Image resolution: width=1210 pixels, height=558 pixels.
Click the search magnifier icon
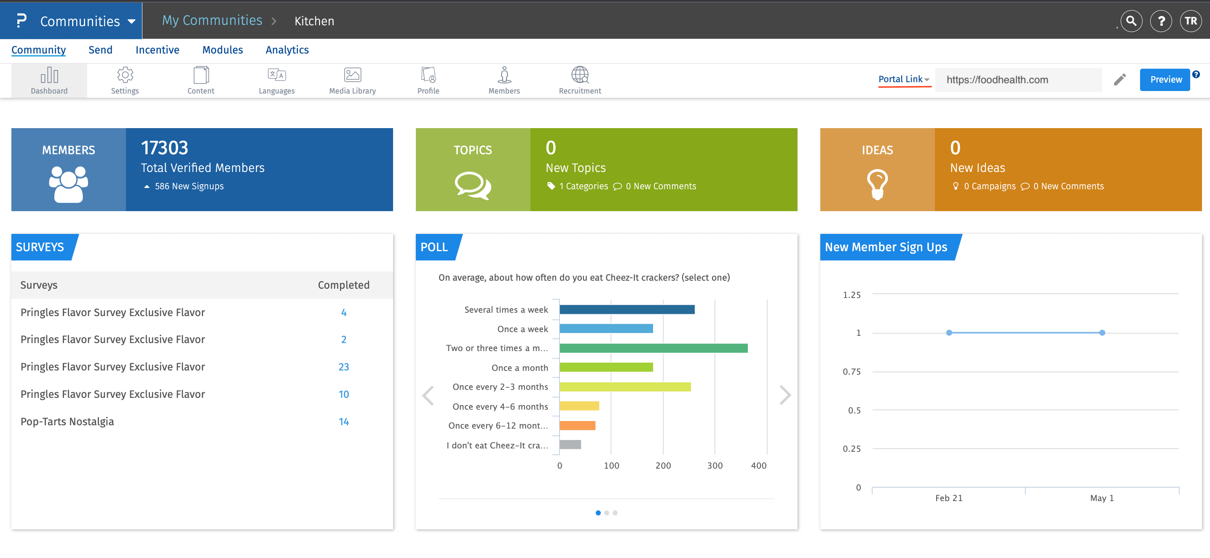(1131, 21)
